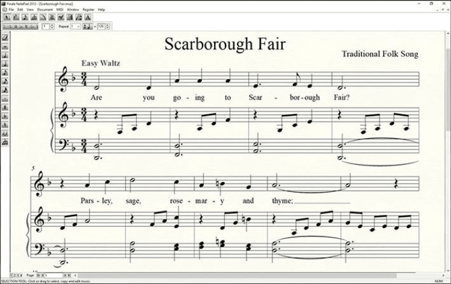Screen dimensions: 451x284
Task: Click the Traditional Folk Song composer text
Action: [x=379, y=54]
